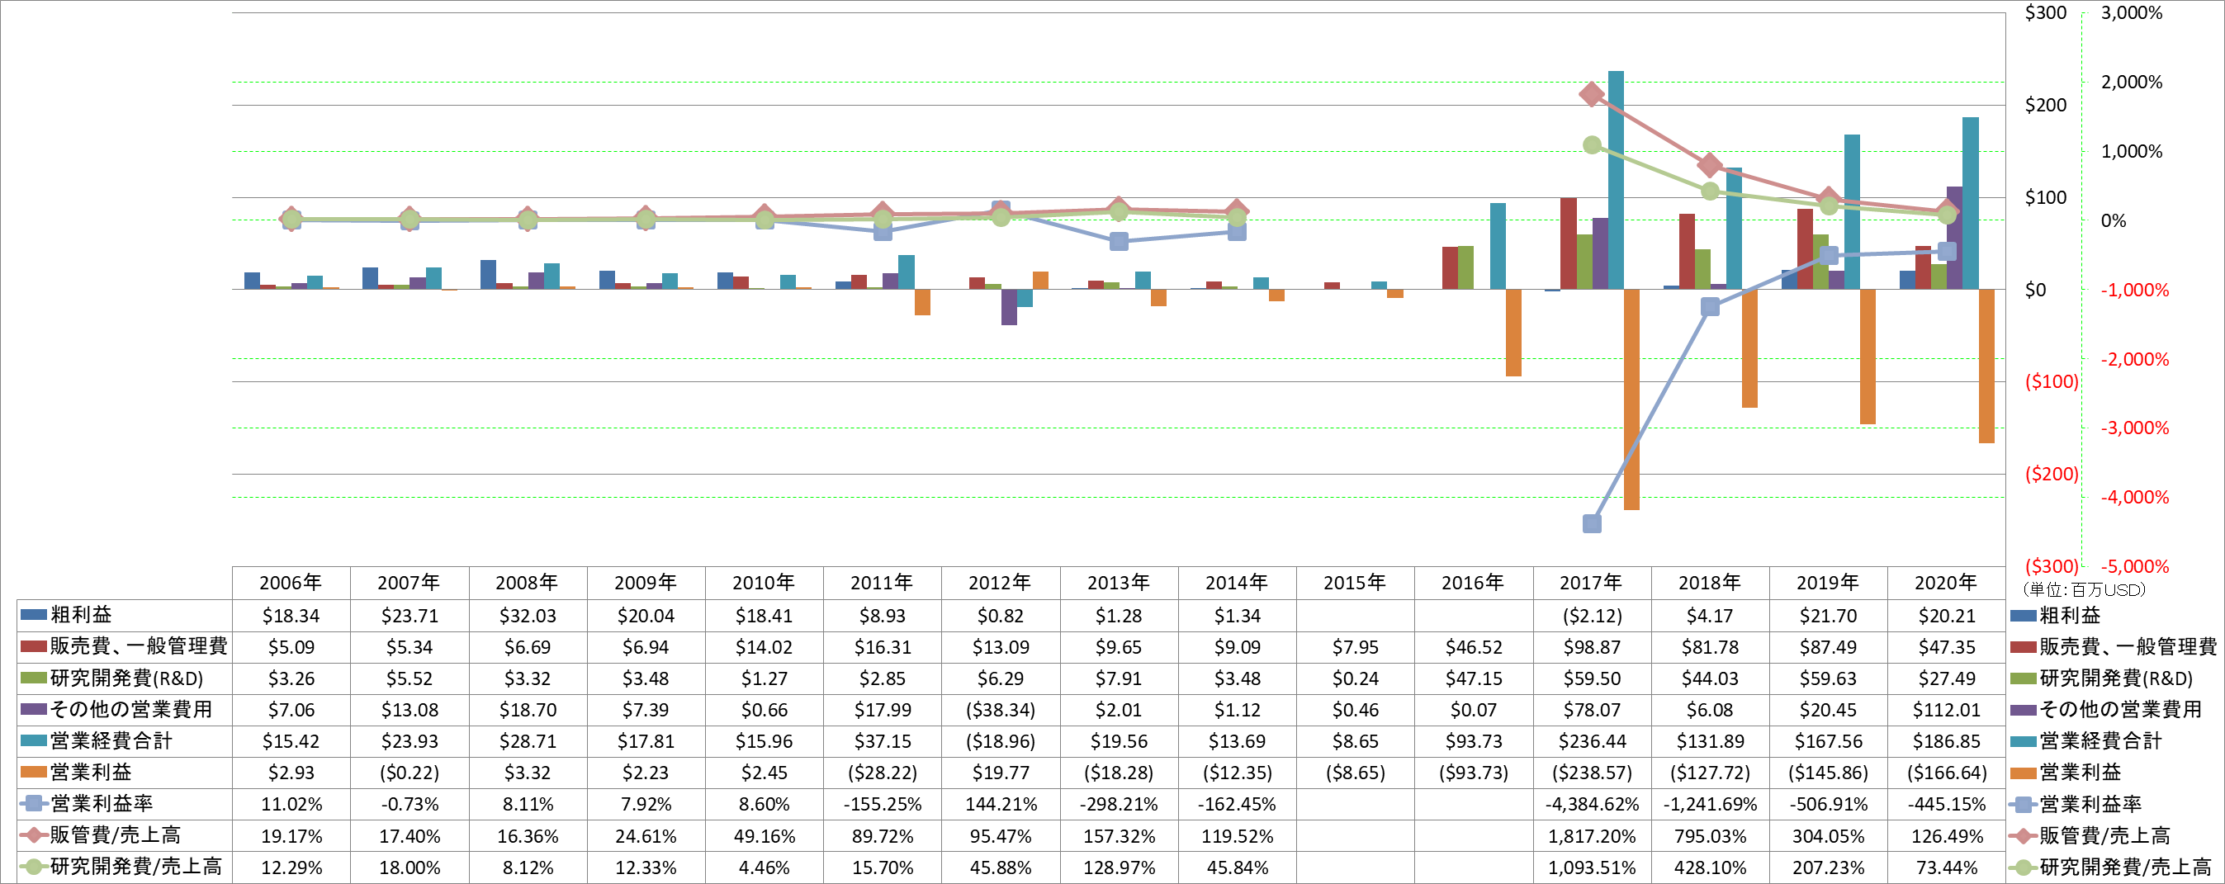Click the ($200) red axis label

pos(2052,474)
